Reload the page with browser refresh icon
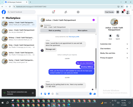Screen dimensions: 133x107 (10, 7)
